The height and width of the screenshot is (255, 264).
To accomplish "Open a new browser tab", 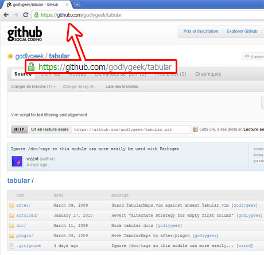I will 77,5.
